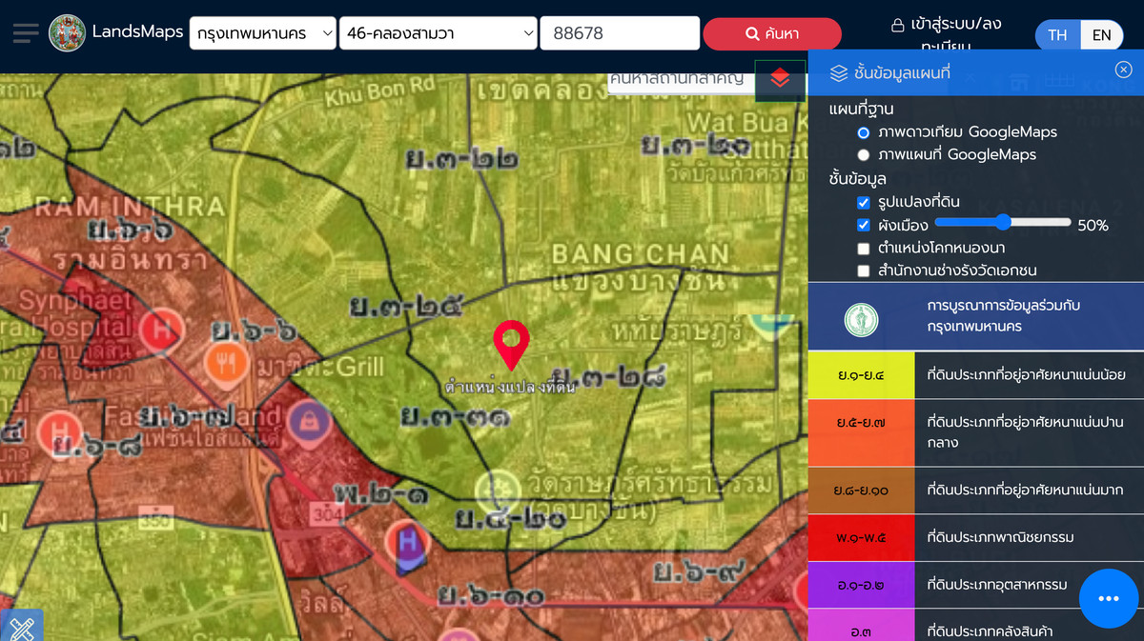Click the orange restaurant marker near Grill
The image size is (1144, 641).
(x=226, y=361)
